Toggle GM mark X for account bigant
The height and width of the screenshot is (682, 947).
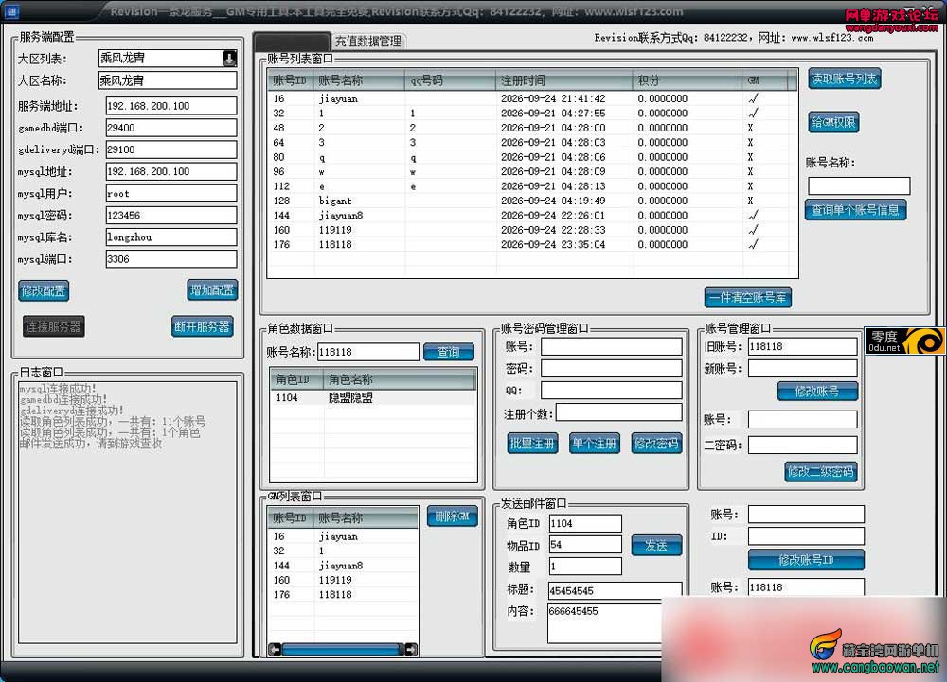point(750,201)
